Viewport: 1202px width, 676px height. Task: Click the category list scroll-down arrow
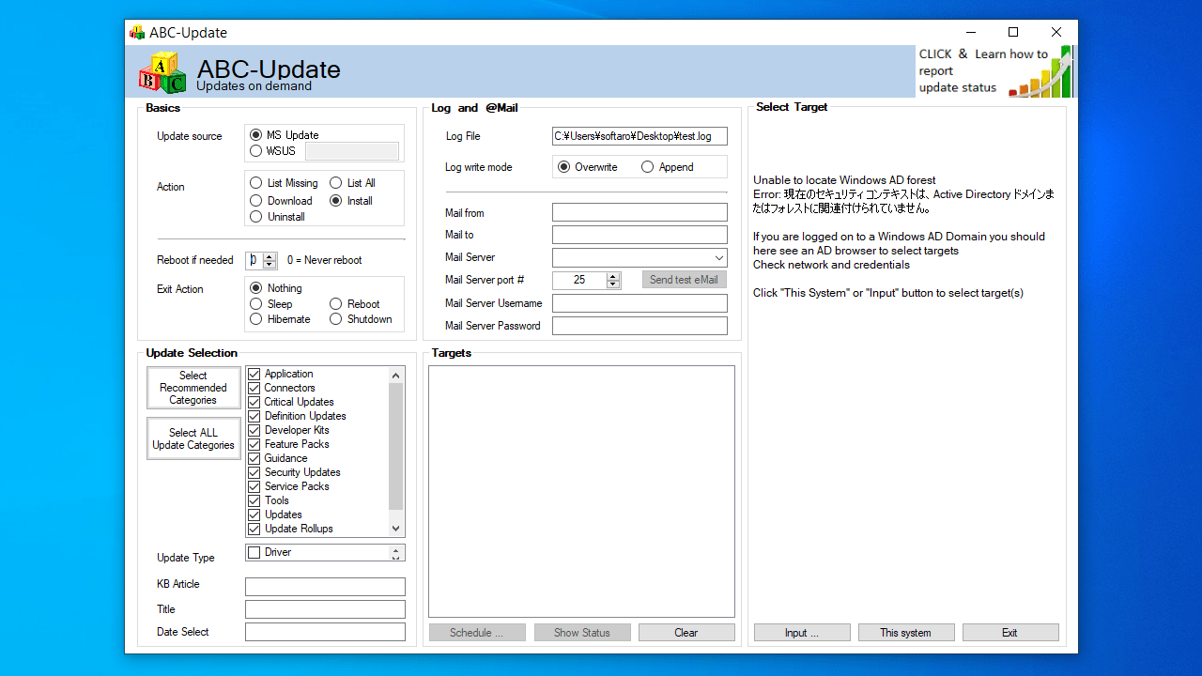coord(395,529)
